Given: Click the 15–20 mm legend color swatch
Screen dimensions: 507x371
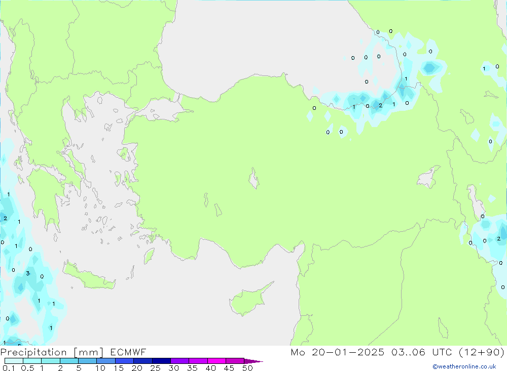Looking at the screenshot, I should tap(125, 361).
